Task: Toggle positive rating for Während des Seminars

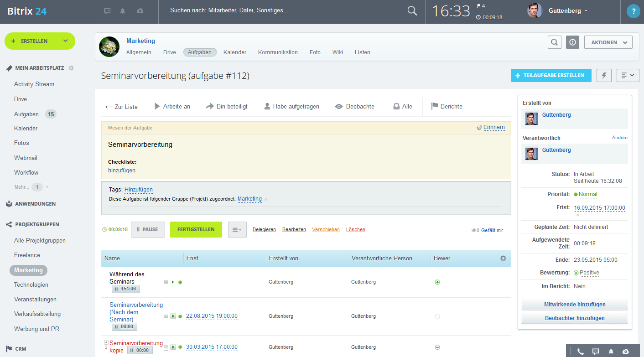Action: click(x=437, y=282)
